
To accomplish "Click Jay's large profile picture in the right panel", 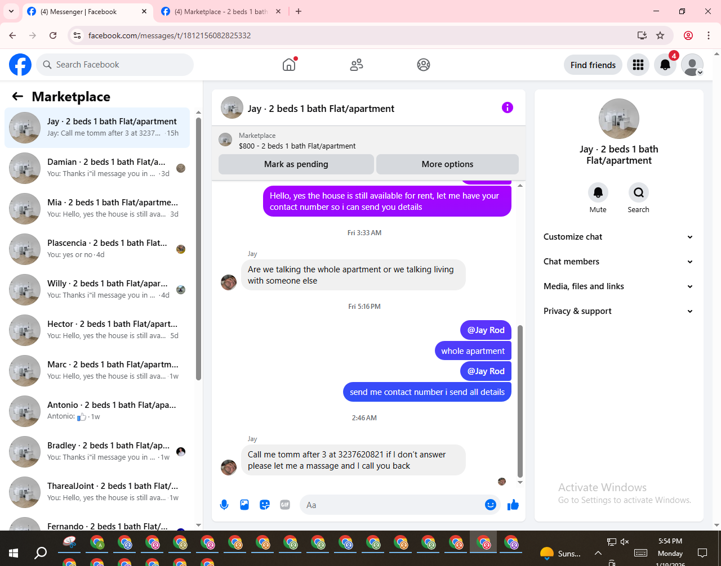I will (619, 119).
